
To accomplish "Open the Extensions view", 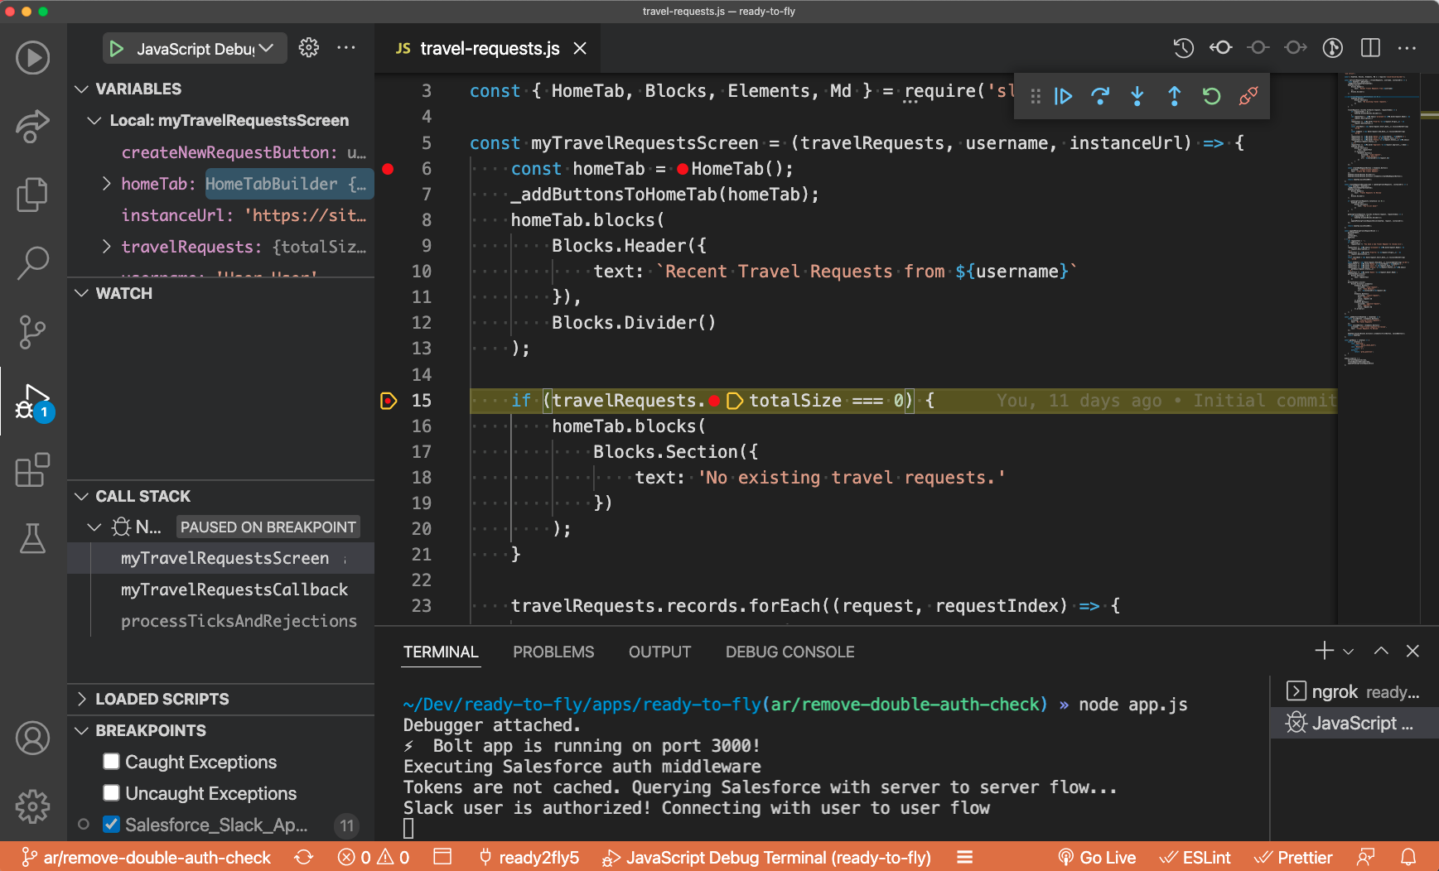I will (32, 470).
